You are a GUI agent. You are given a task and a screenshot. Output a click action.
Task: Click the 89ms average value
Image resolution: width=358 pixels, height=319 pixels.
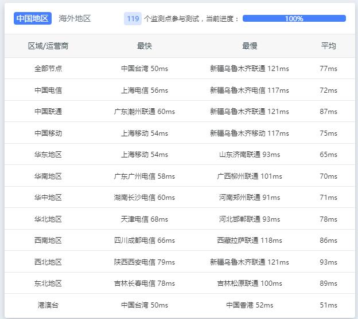coord(328,283)
